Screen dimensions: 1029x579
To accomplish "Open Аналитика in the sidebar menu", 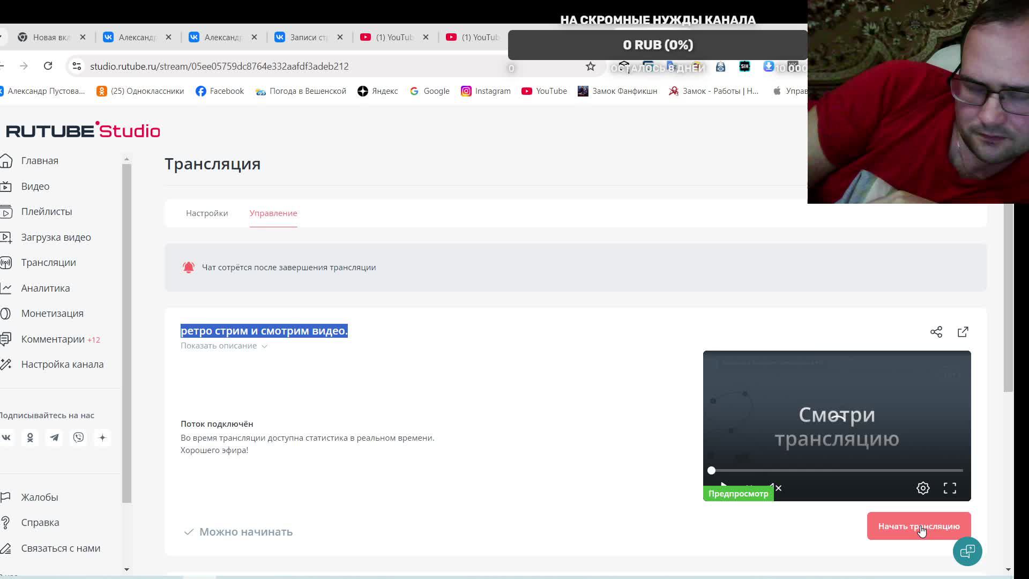I will tap(46, 288).
